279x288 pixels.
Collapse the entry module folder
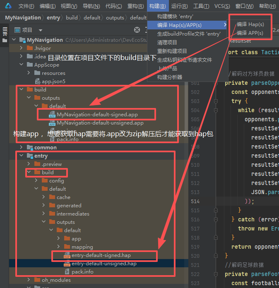coord(21,156)
